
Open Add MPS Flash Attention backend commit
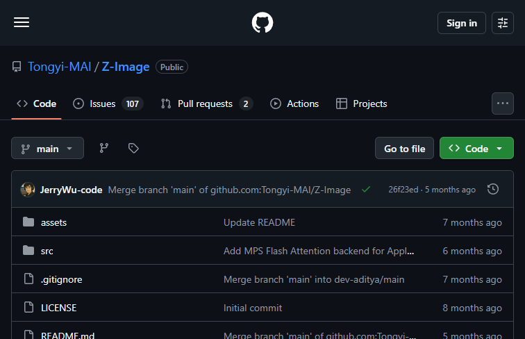click(319, 251)
